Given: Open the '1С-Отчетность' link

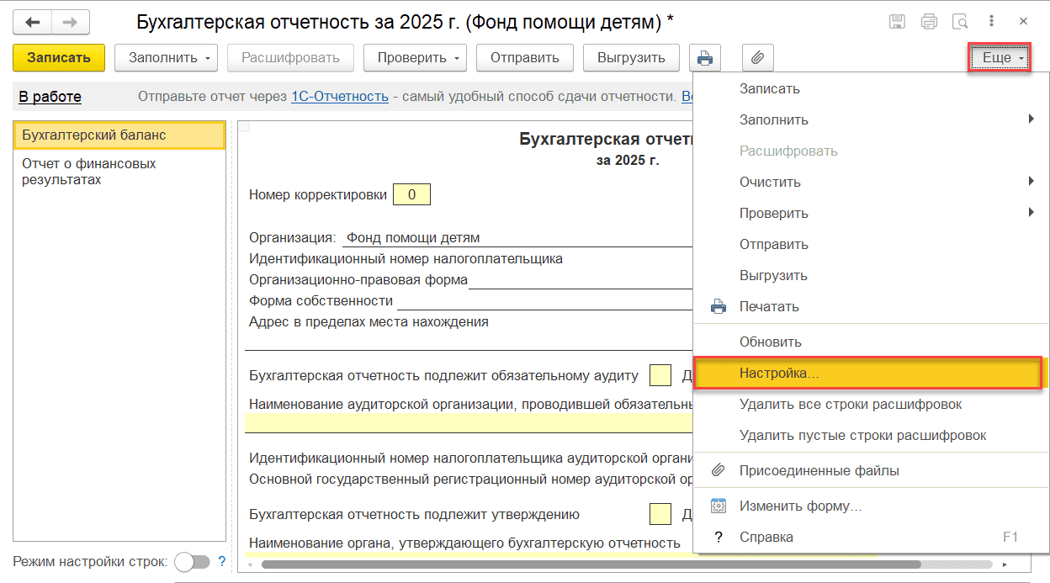Looking at the screenshot, I should [x=339, y=97].
